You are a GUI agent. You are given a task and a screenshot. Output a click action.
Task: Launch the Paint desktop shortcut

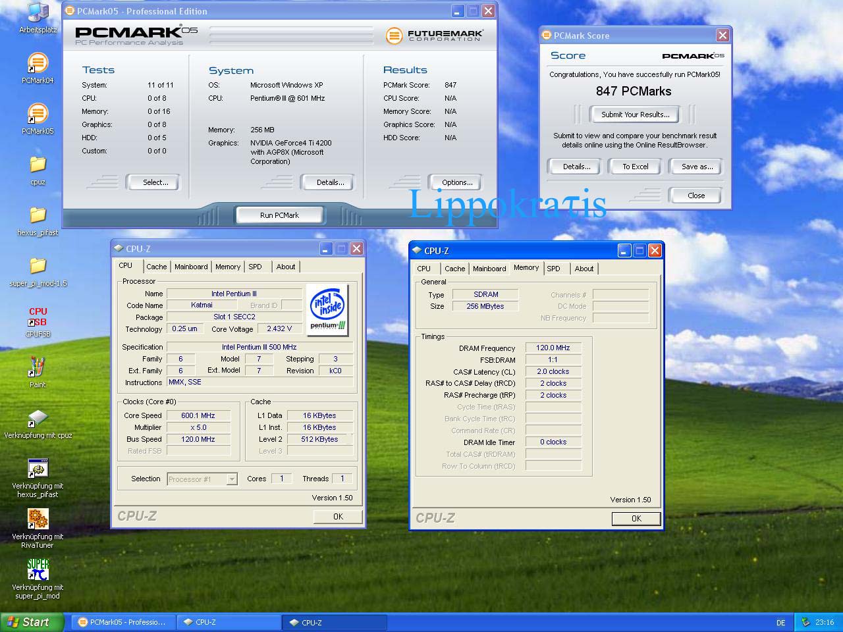[38, 373]
